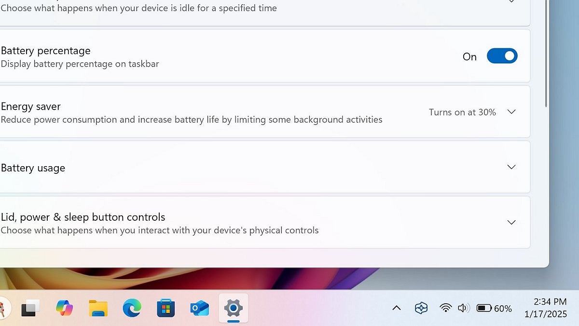Open Outlook mail icon in taskbar

[x=199, y=308]
